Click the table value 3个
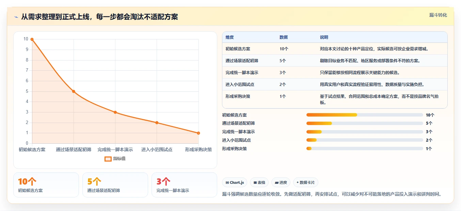 point(283,73)
